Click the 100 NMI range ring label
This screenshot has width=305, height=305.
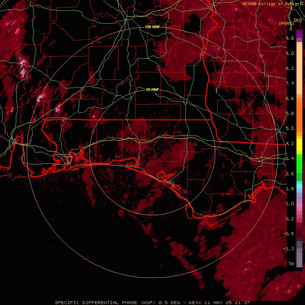pyautogui.click(x=152, y=27)
